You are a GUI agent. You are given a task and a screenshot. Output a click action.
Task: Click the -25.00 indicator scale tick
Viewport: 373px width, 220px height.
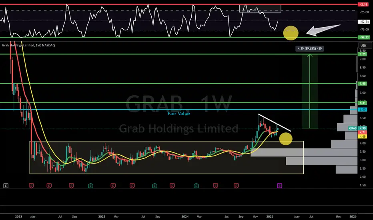(364, 12)
